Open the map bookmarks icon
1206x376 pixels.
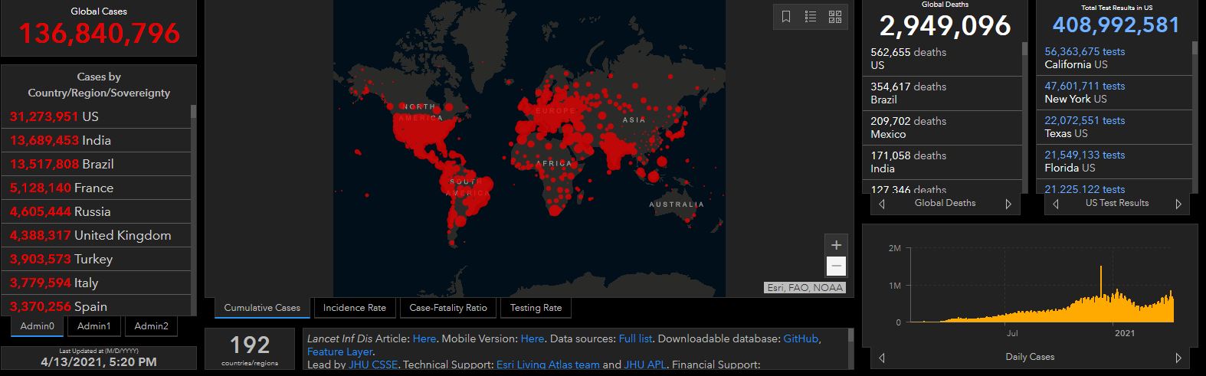786,17
